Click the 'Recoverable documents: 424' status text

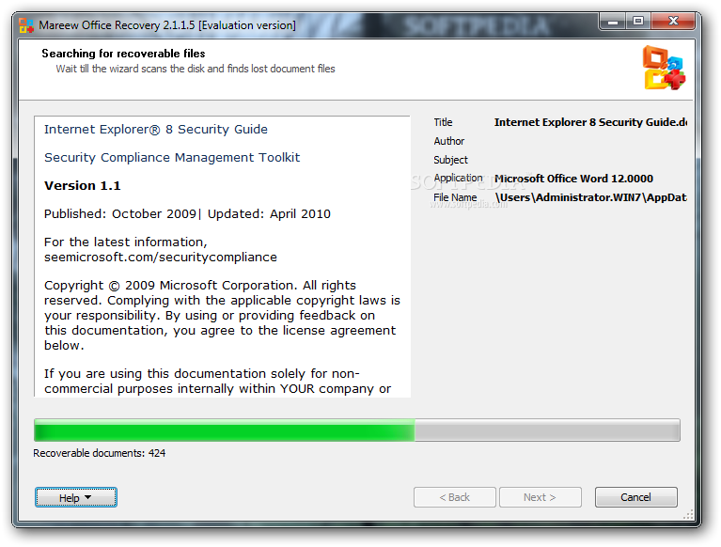(x=100, y=453)
